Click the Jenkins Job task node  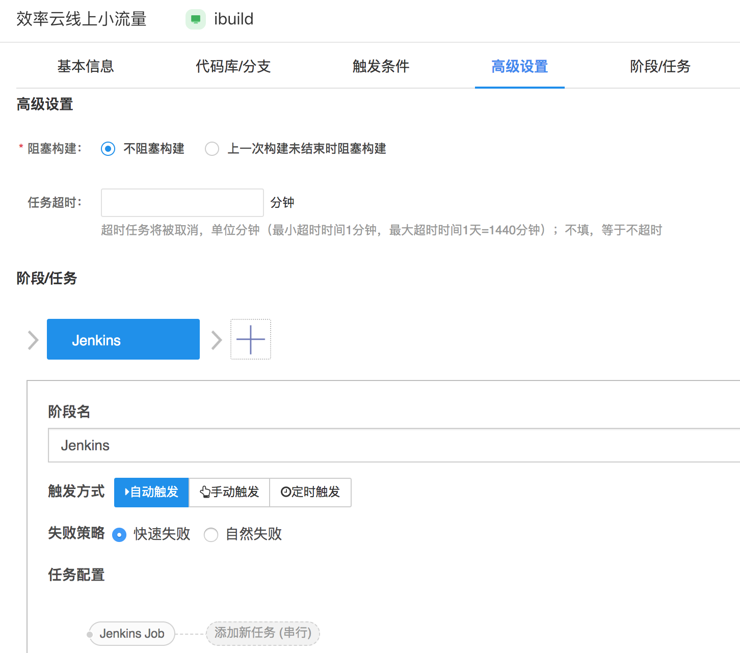[x=132, y=634]
